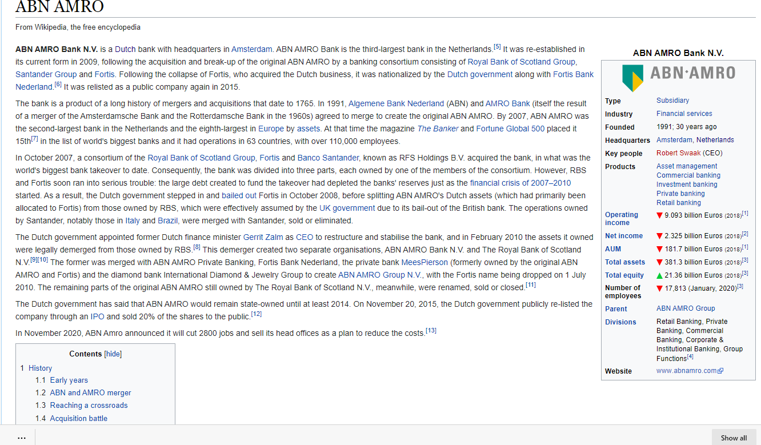Click Total assets label in infobox
This screenshot has height=445, width=761.
[x=625, y=262]
